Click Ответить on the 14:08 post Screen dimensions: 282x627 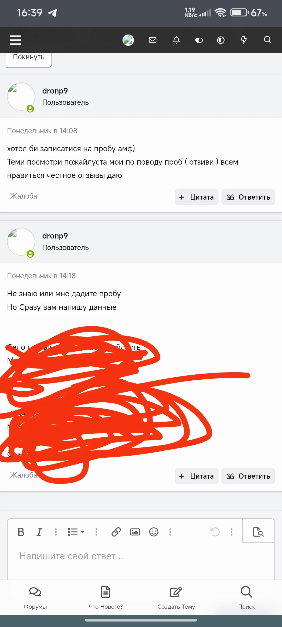click(x=248, y=197)
